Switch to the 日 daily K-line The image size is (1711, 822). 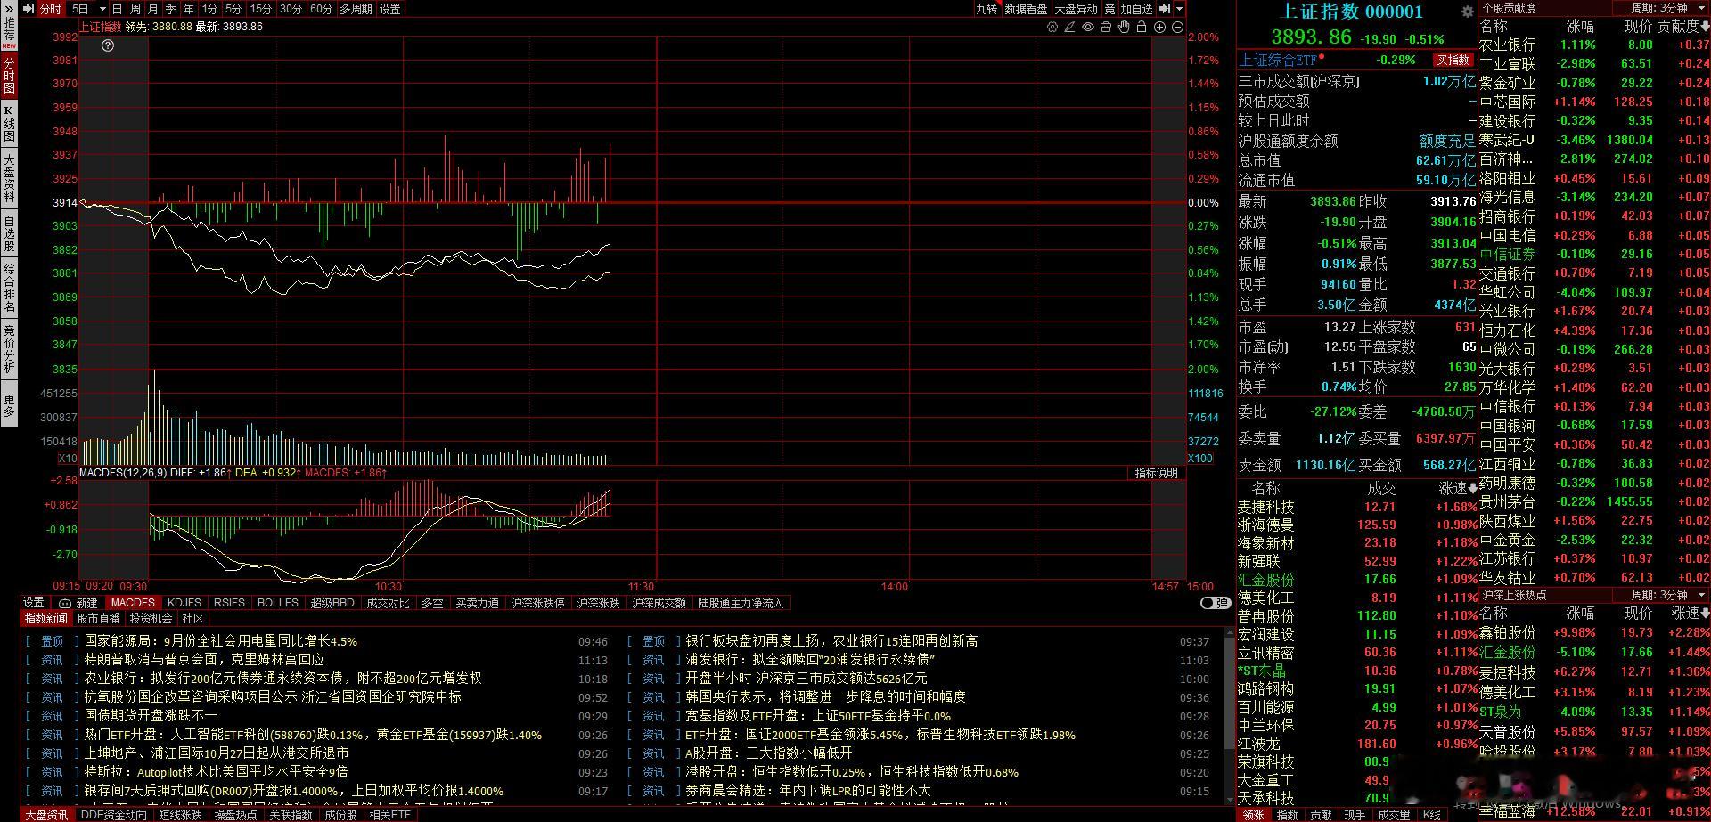coord(118,9)
